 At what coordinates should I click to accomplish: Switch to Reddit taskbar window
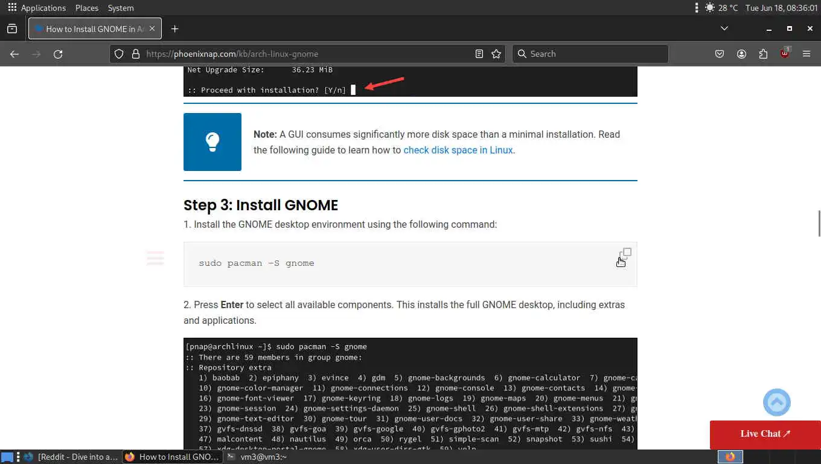tap(71, 457)
